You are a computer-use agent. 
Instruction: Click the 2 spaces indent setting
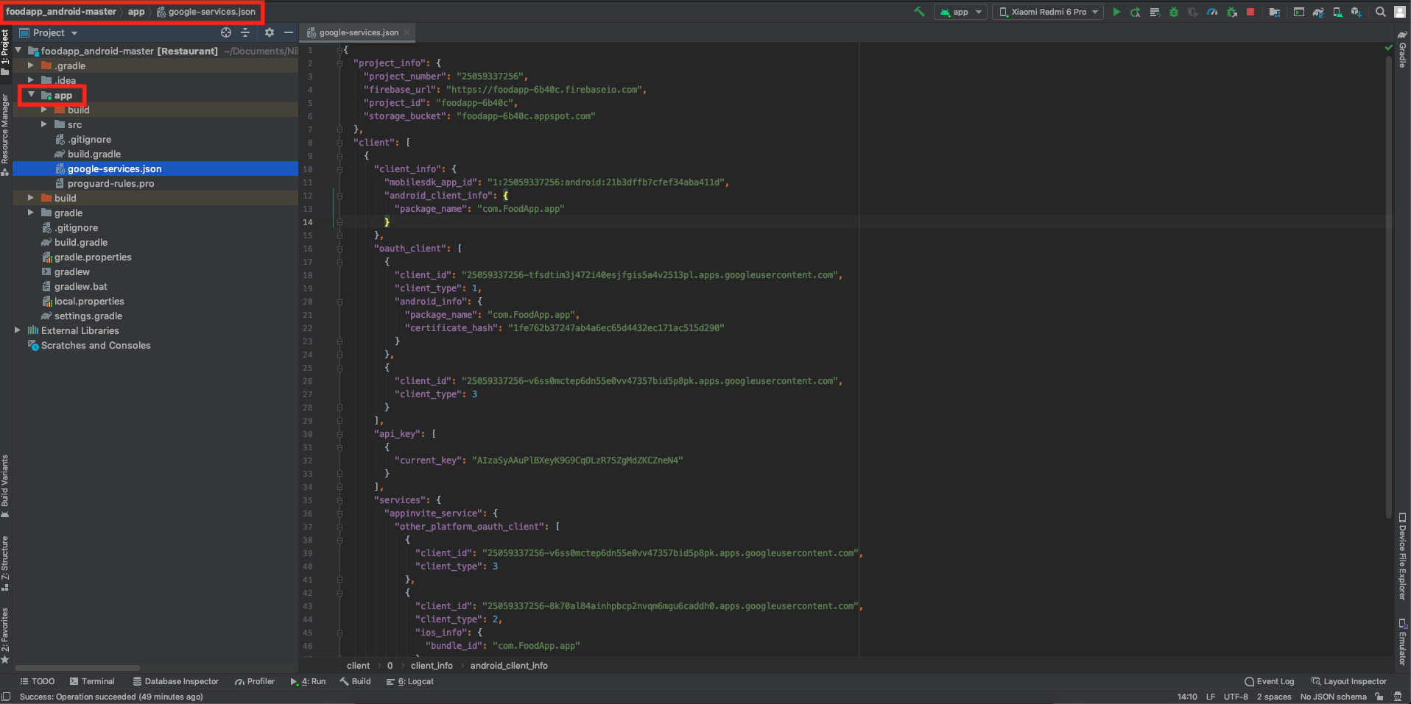1273,697
